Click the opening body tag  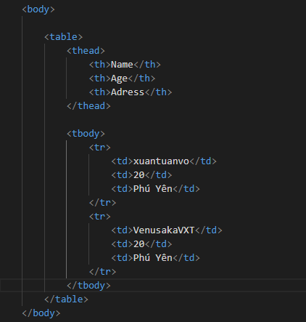(x=38, y=9)
